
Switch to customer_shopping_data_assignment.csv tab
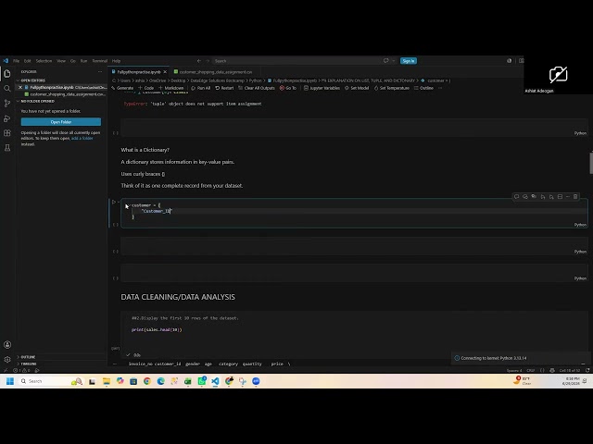[213, 72]
